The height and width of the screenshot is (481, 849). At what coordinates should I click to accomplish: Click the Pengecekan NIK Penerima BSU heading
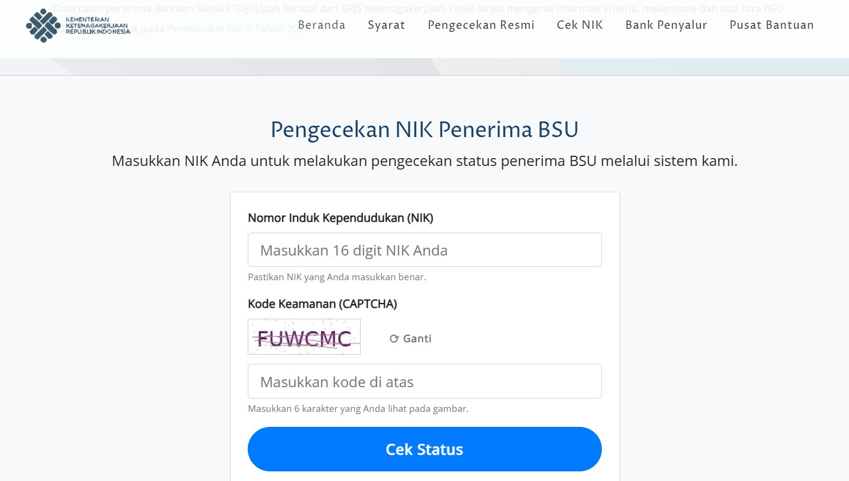pos(424,129)
